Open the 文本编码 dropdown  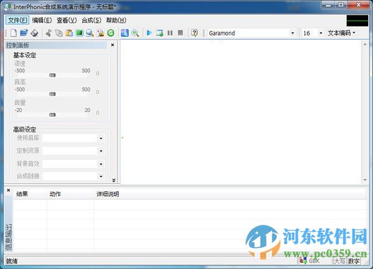341,33
